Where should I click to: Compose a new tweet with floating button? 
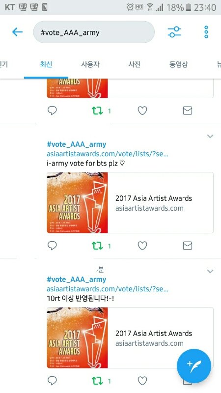(194, 366)
